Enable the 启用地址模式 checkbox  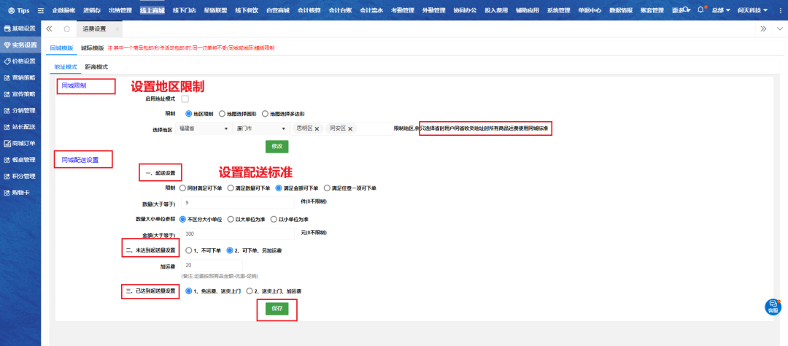(185, 99)
